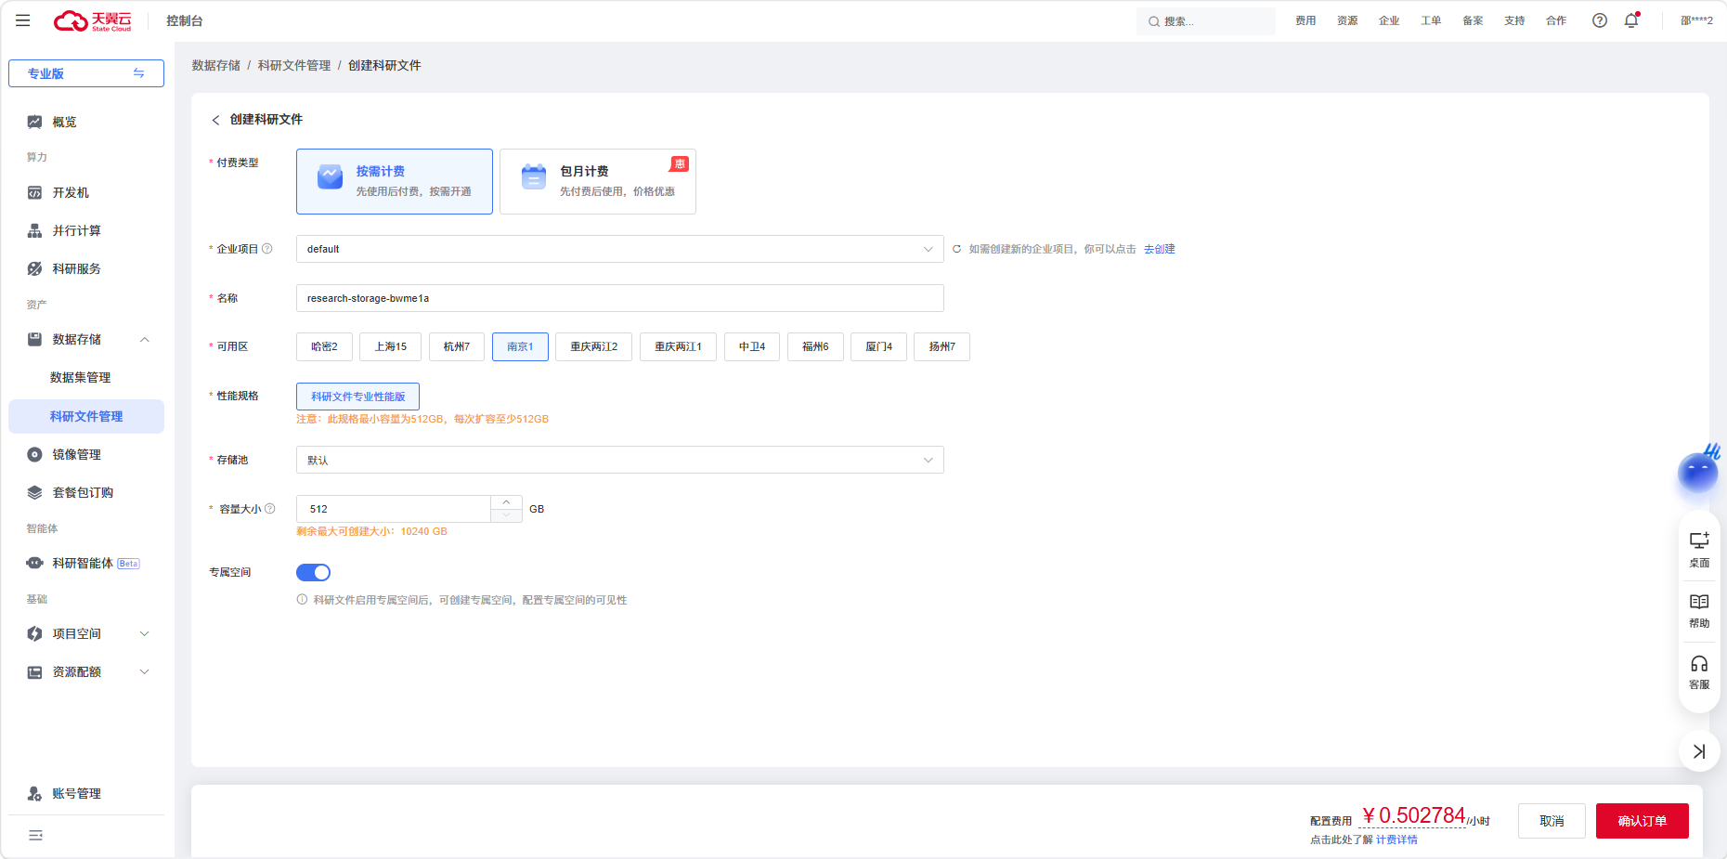1727x859 pixels.
Task: Follow the 去创建 link
Action: coord(1159,249)
